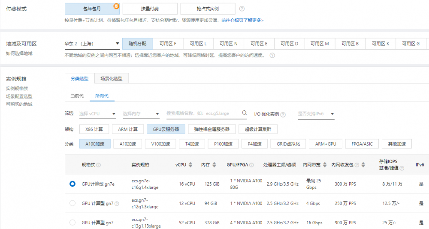Select the gn7e ecs.gn7e-c16g1.4xlarge radio button
The height and width of the screenshot is (229, 429).
tap(73, 184)
